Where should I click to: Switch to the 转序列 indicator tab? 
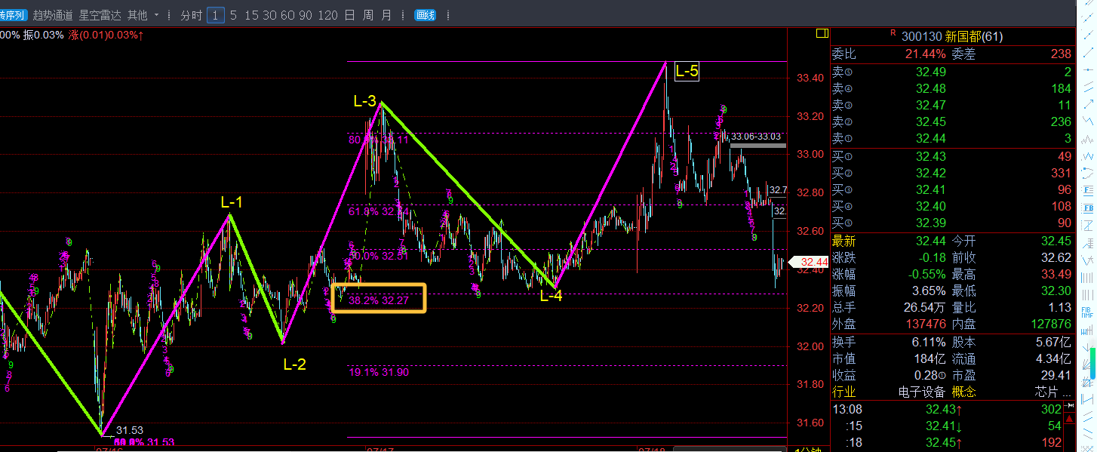click(x=13, y=15)
